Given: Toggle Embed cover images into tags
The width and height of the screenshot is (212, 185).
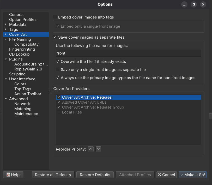Looking at the screenshot, I should tap(55, 17).
